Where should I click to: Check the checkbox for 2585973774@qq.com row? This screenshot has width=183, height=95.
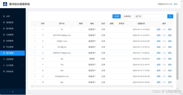[x=35, y=53]
